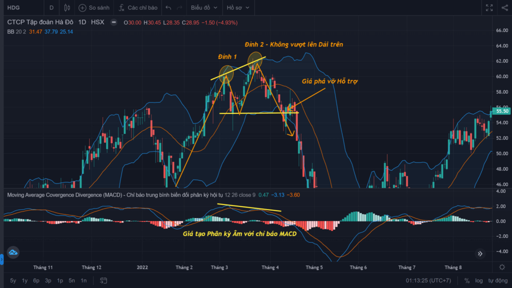The height and width of the screenshot is (288, 512).
Task: Click the undo arrow icon
Action: [168, 7]
